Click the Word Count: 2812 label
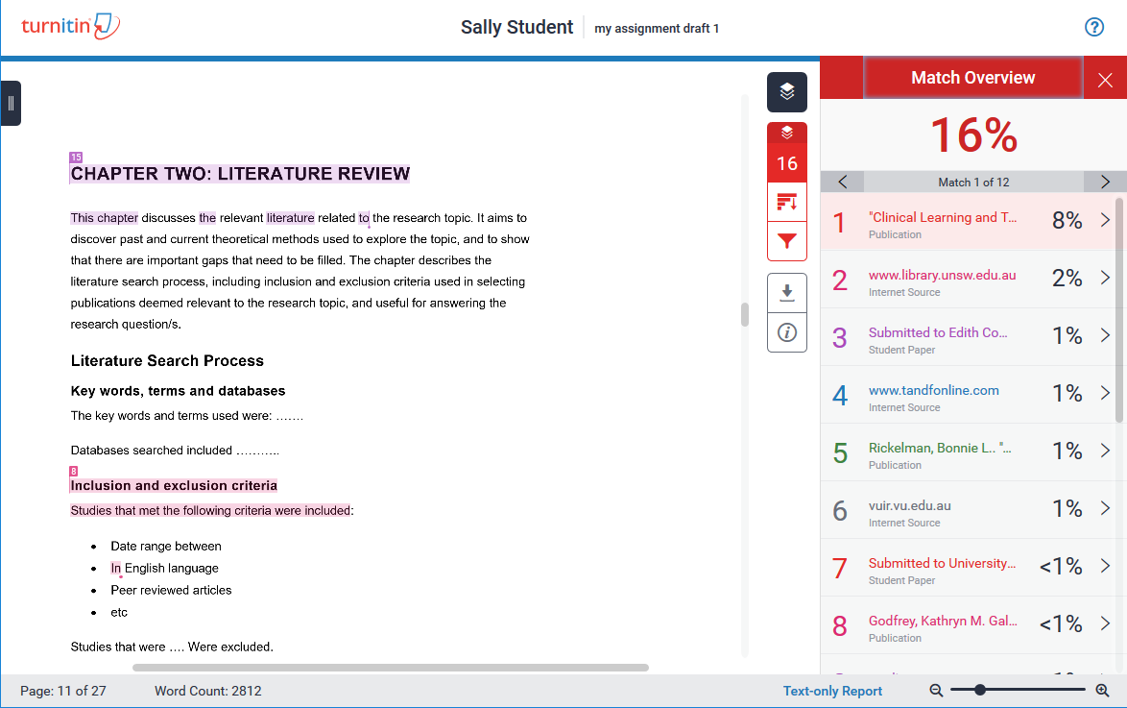This screenshot has width=1127, height=708. click(207, 691)
